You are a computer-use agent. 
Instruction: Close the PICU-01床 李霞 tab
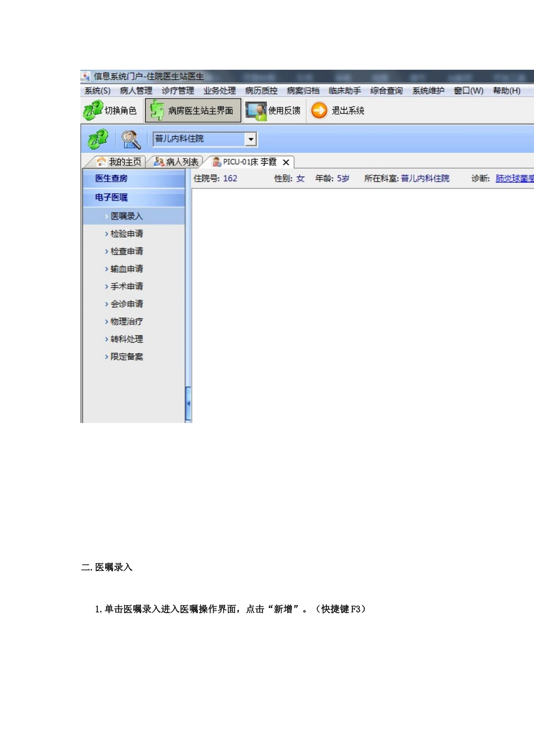coord(286,162)
